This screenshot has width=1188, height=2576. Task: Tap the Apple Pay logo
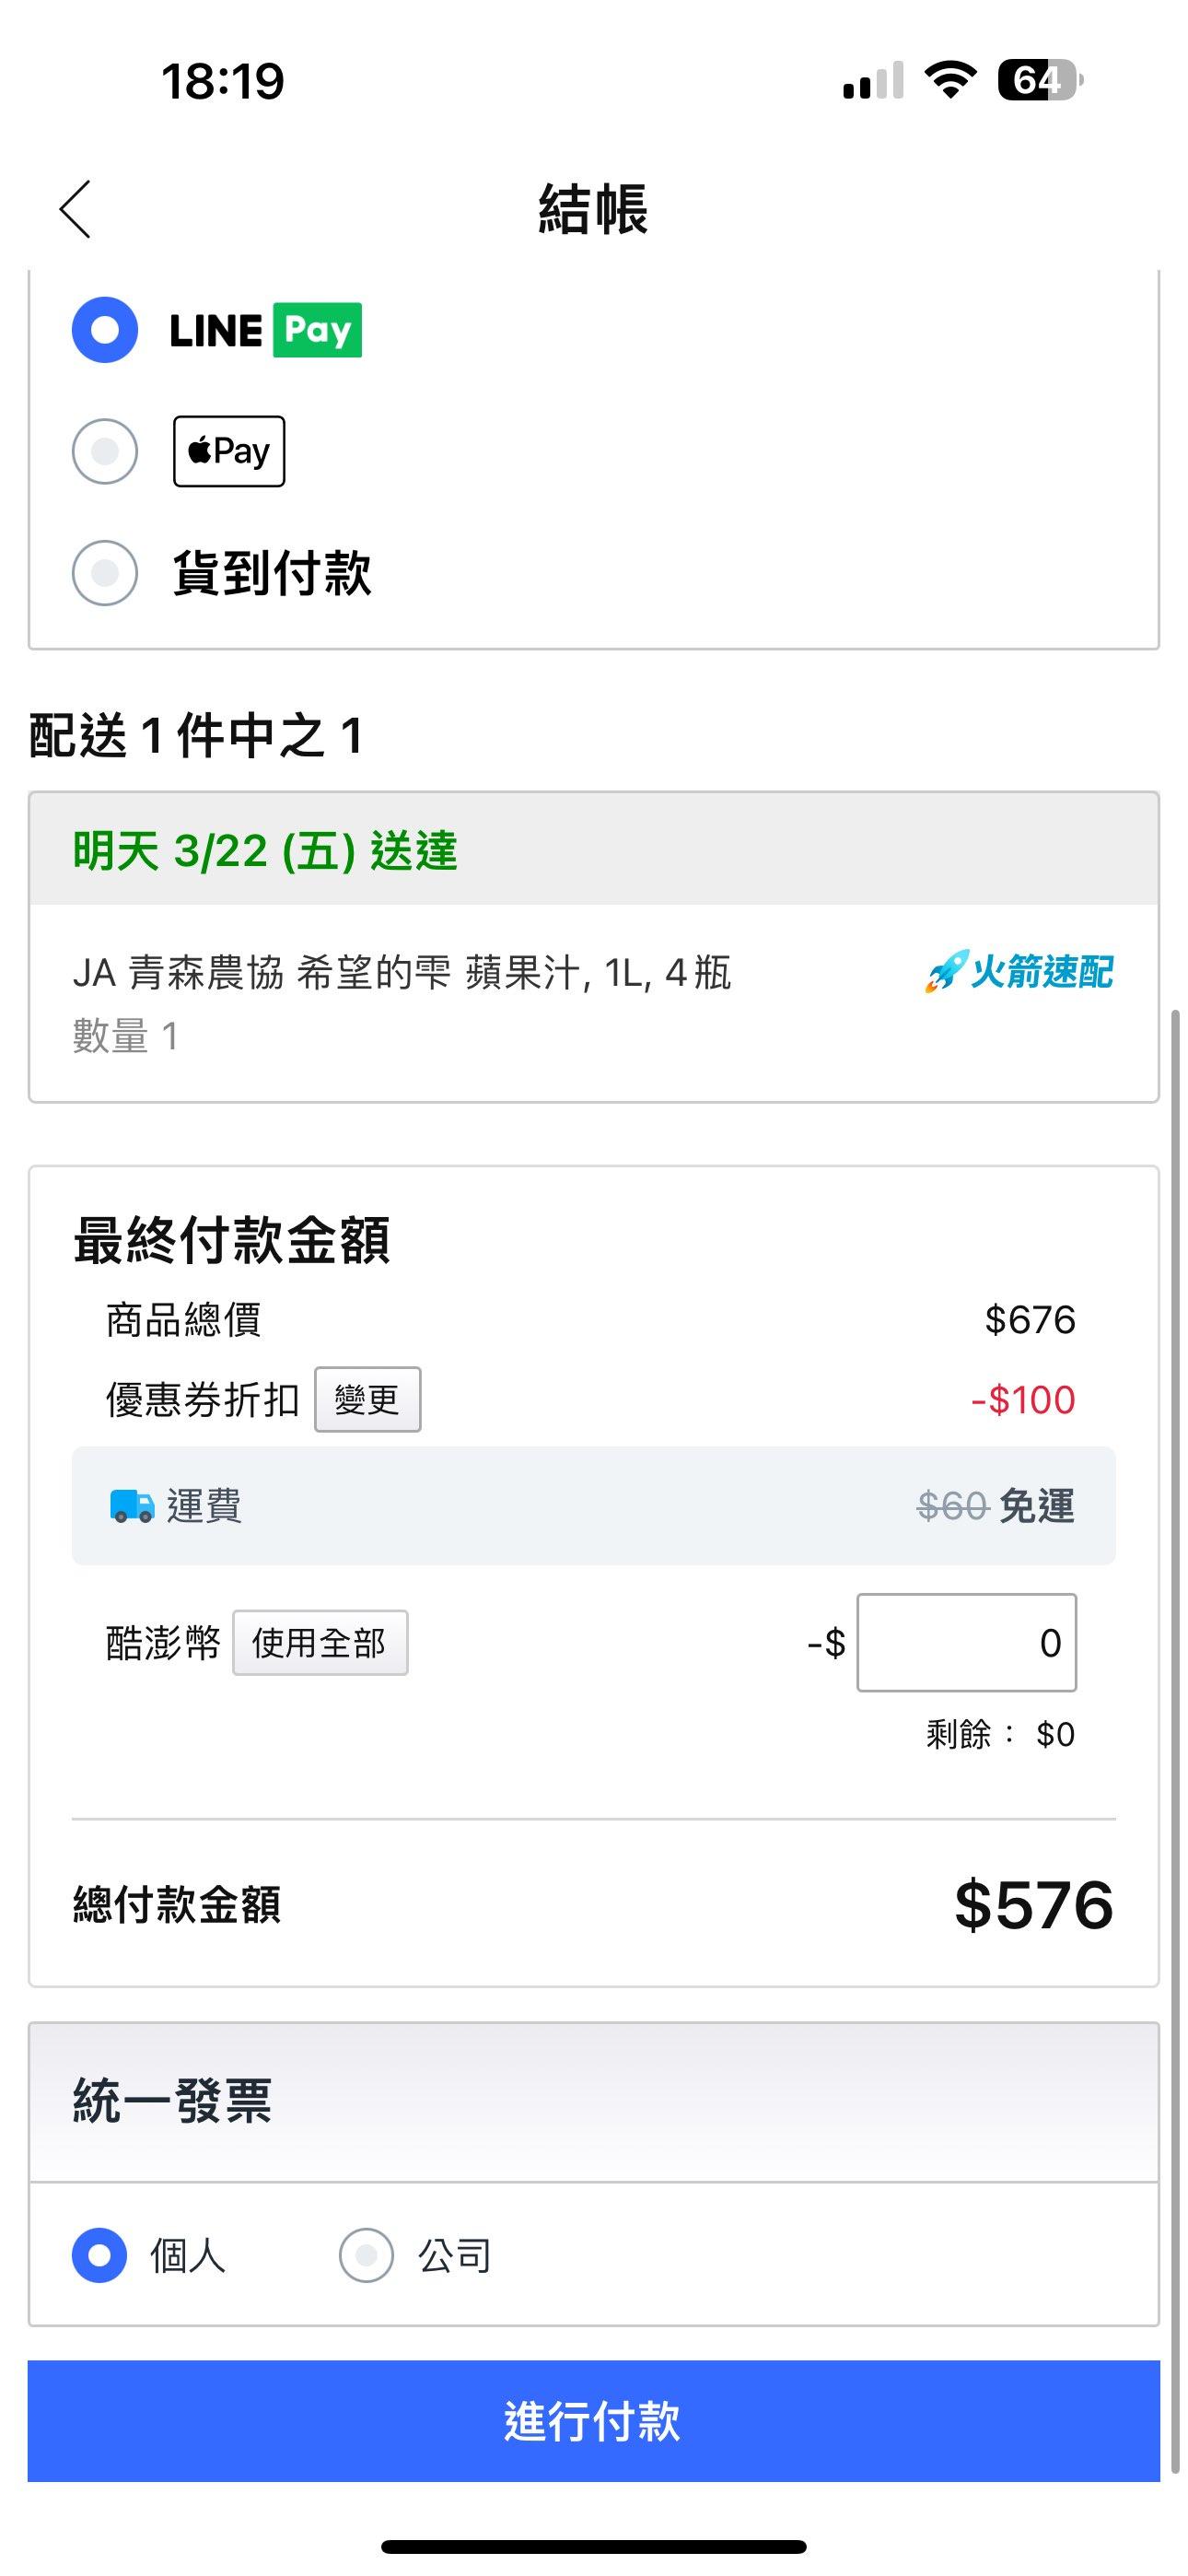[x=229, y=451]
